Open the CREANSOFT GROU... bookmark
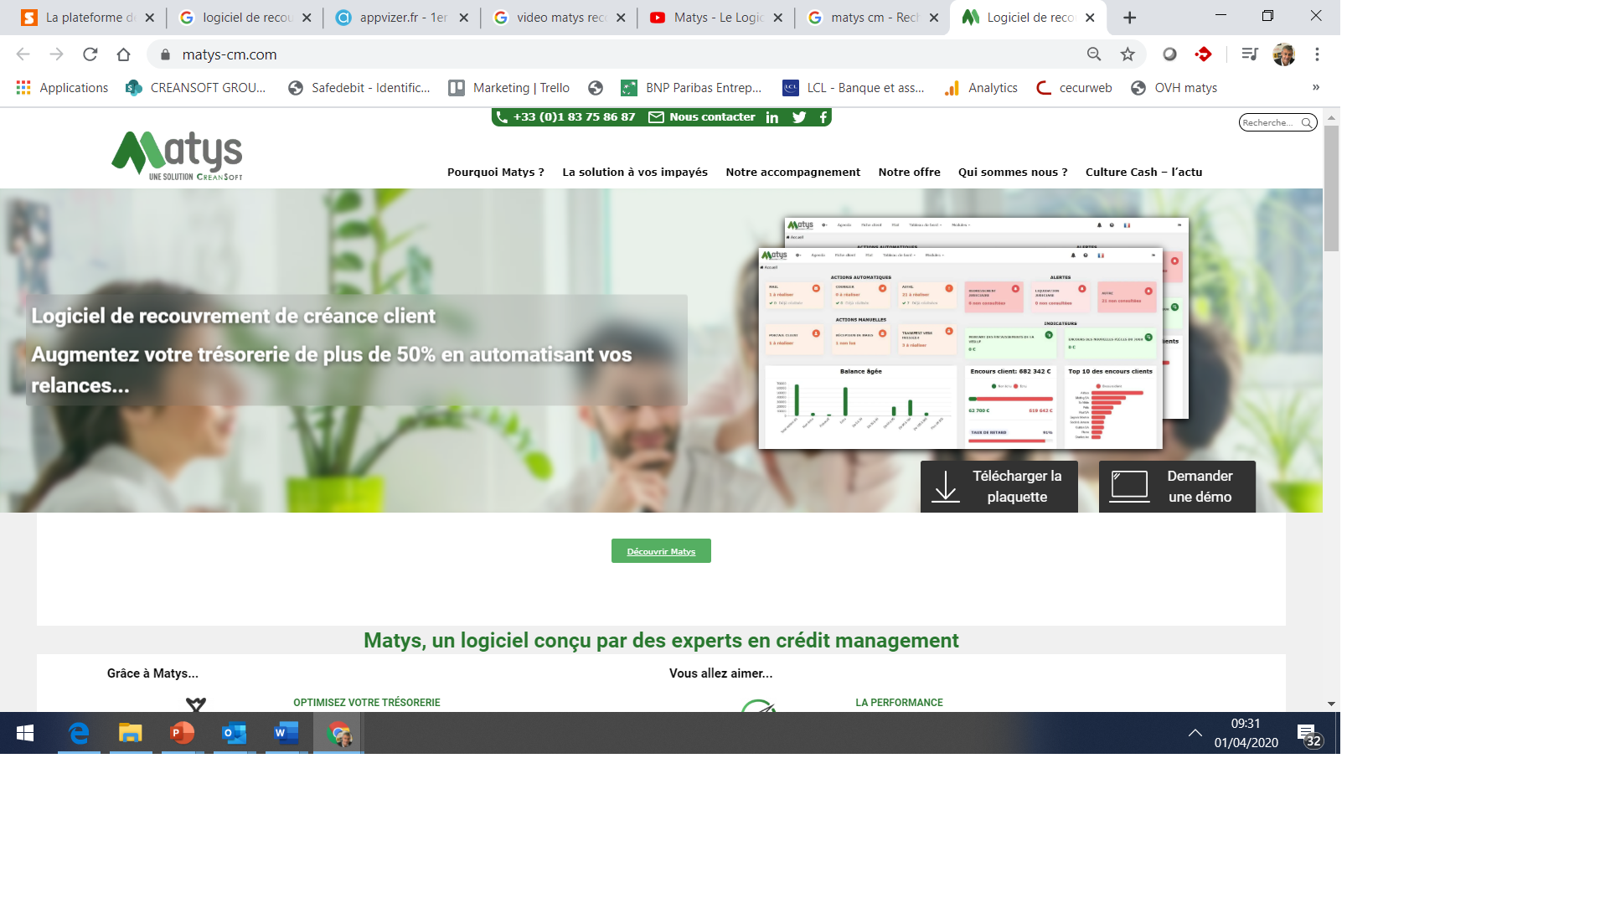The height and width of the screenshot is (913, 1605). (x=195, y=87)
